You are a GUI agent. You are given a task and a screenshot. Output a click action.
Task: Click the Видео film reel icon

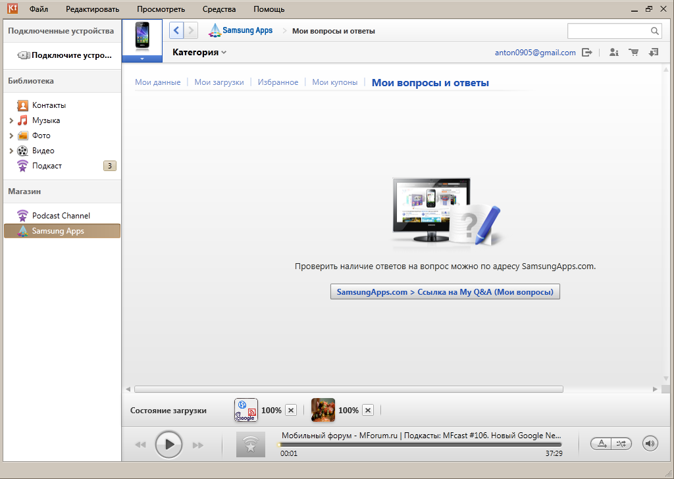coord(22,151)
